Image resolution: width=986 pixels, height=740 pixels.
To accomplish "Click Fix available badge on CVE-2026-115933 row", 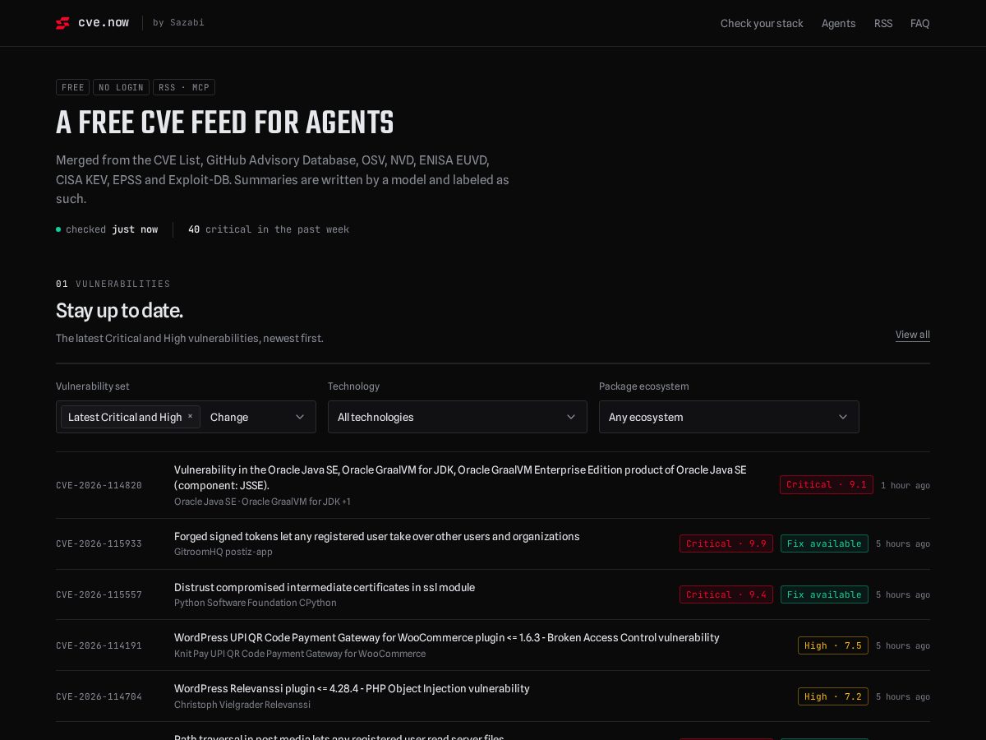I will tap(824, 543).
